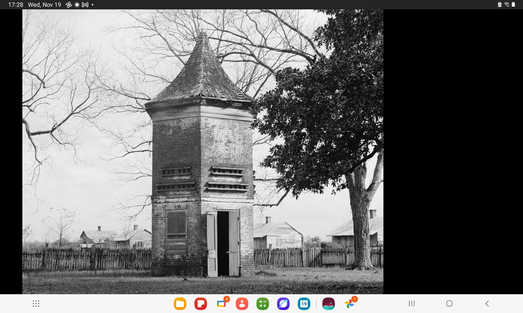
Task: Open the Contacts app icon
Action: coord(242,304)
